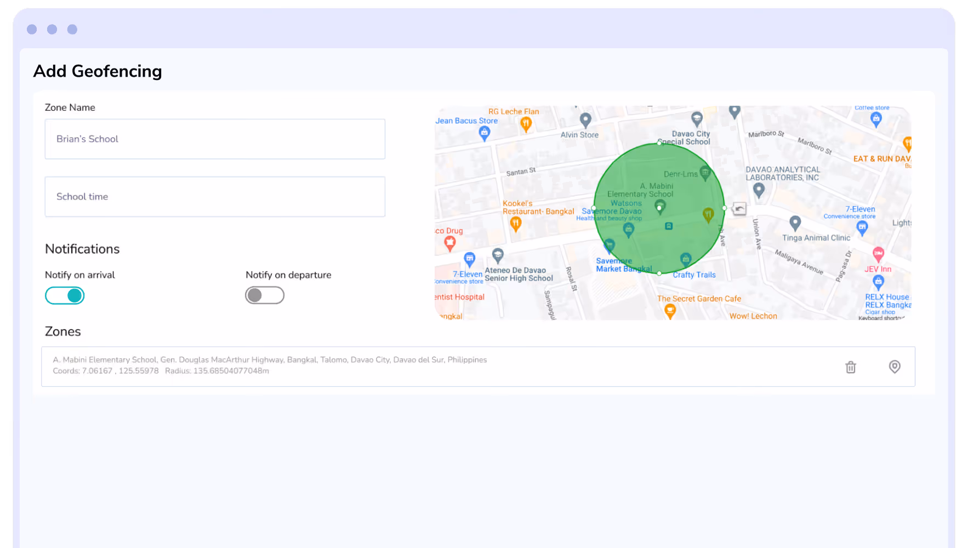968x548 pixels.
Task: Open the RELX House shop pin
Action: tap(878, 282)
